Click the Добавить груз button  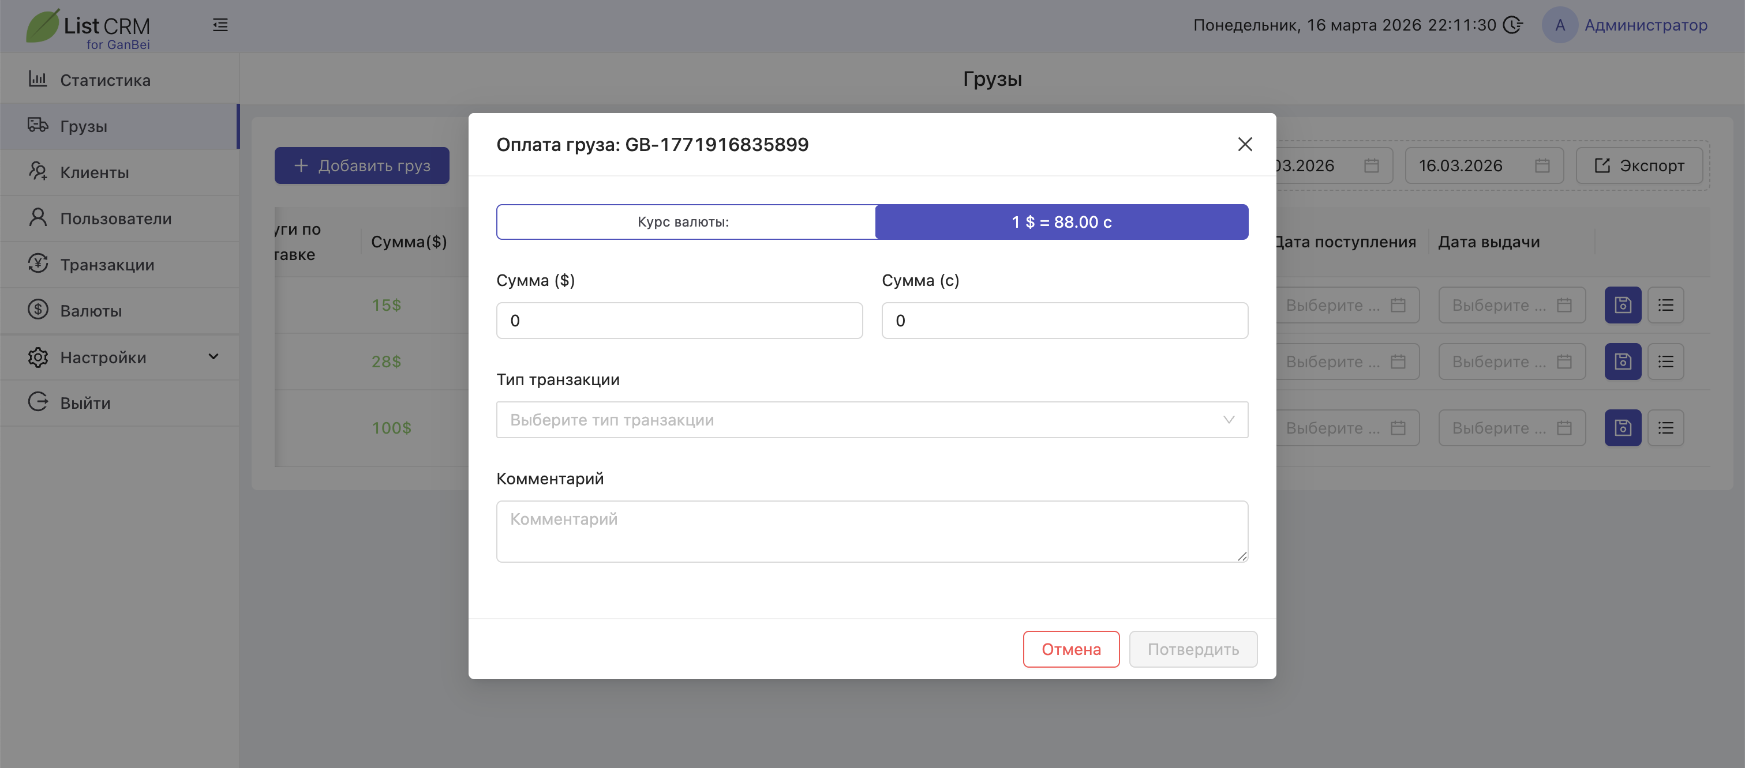click(x=362, y=166)
